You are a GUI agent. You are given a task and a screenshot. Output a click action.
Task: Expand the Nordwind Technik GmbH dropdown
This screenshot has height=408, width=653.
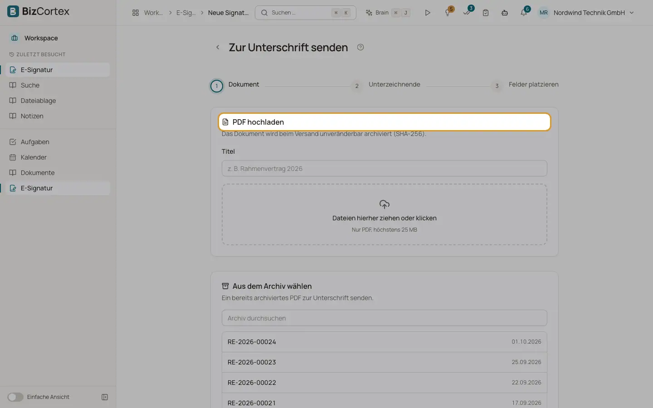pyautogui.click(x=594, y=13)
